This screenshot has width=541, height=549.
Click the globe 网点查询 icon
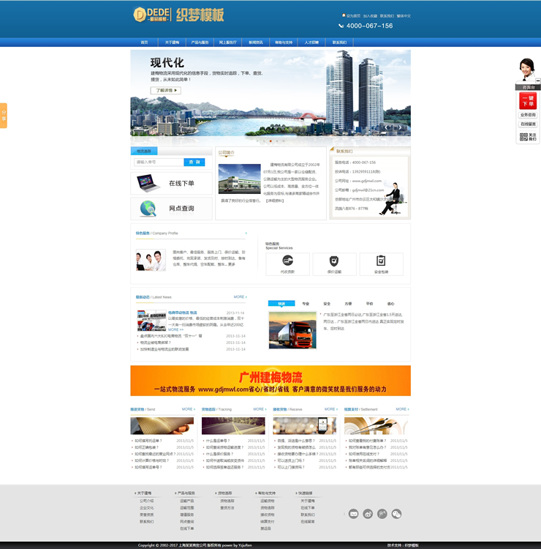pyautogui.click(x=148, y=208)
